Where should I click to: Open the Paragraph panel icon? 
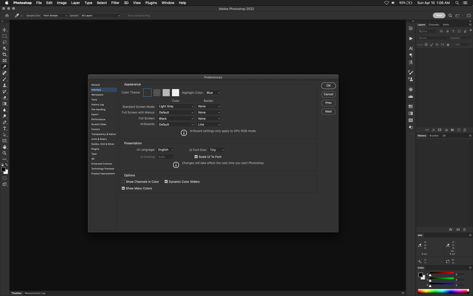click(410, 55)
